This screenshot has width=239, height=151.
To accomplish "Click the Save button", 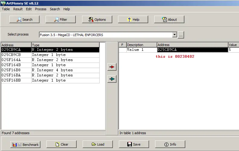I will coord(134,144).
